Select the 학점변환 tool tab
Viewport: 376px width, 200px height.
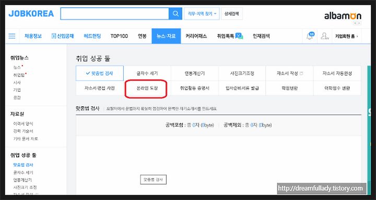pyautogui.click(x=289, y=88)
